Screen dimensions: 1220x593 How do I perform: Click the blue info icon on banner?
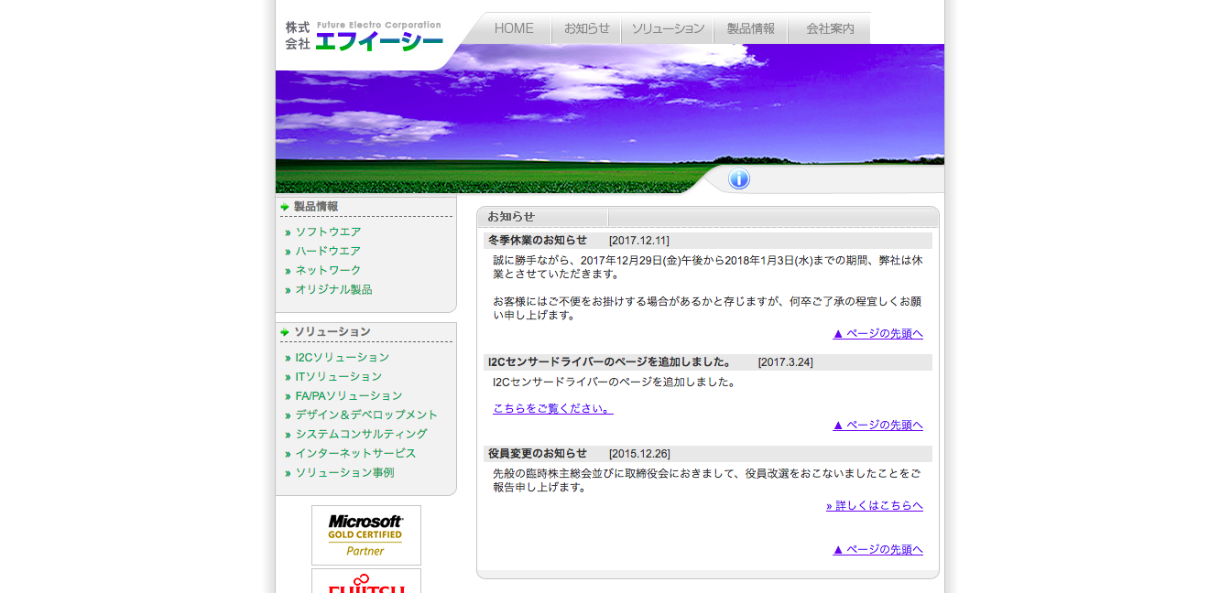coord(738,179)
